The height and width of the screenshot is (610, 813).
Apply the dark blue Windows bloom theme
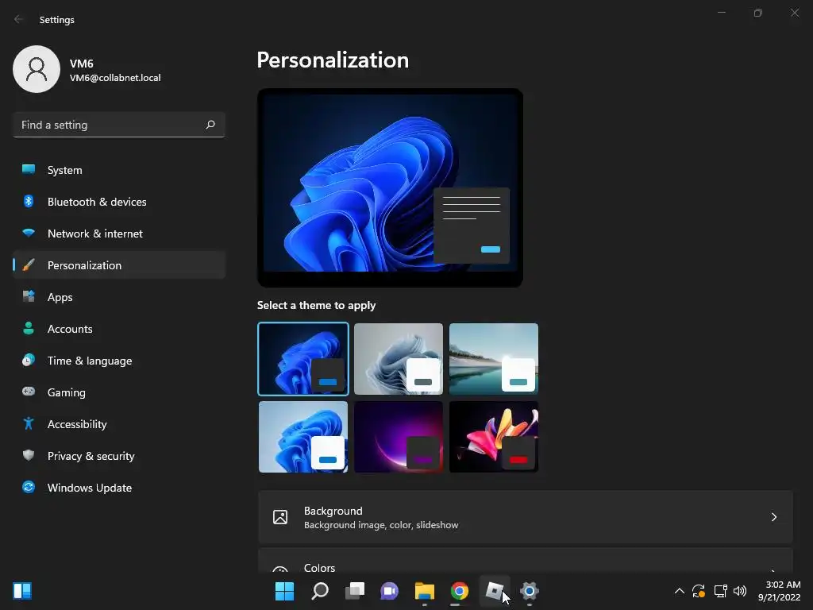tap(303, 359)
